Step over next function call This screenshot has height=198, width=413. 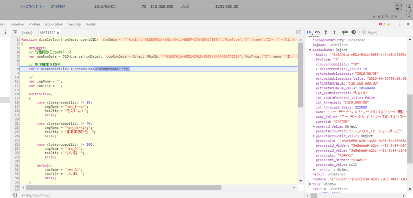317,32
